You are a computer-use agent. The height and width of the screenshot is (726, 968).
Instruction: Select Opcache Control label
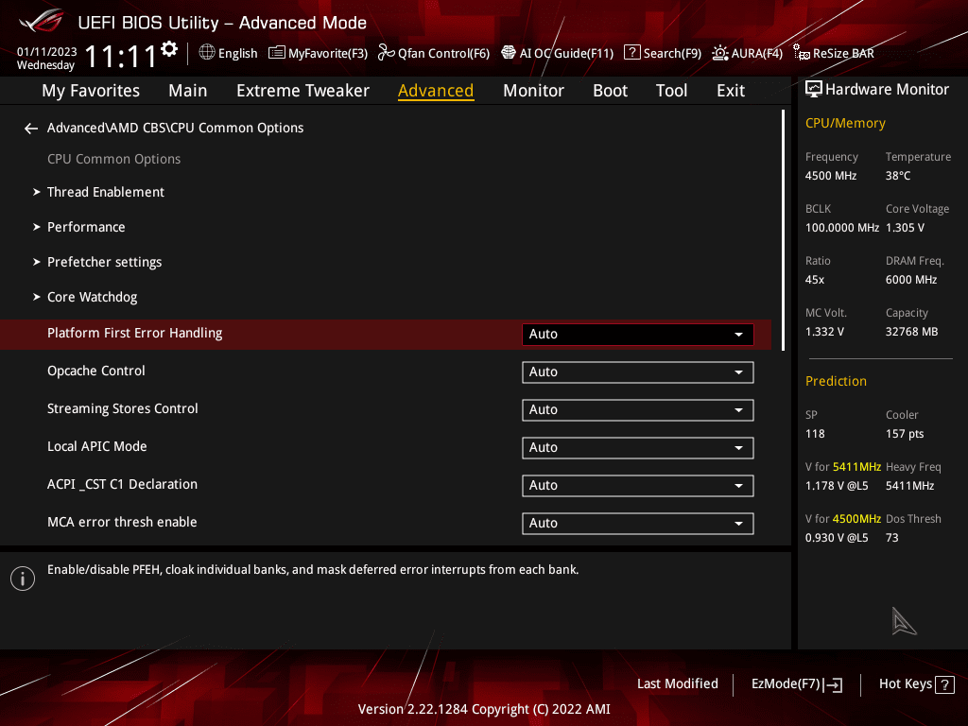[x=96, y=371]
